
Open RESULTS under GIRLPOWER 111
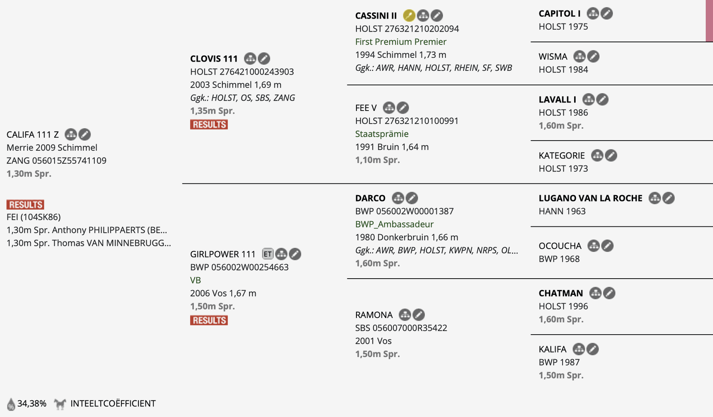click(x=209, y=321)
